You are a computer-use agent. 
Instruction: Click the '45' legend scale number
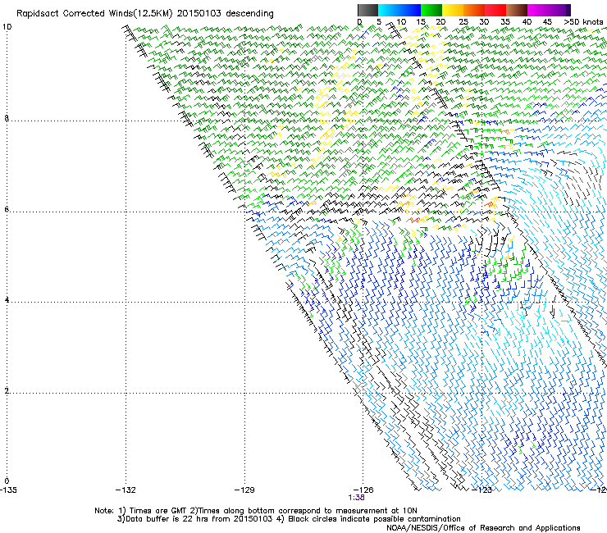tap(547, 22)
